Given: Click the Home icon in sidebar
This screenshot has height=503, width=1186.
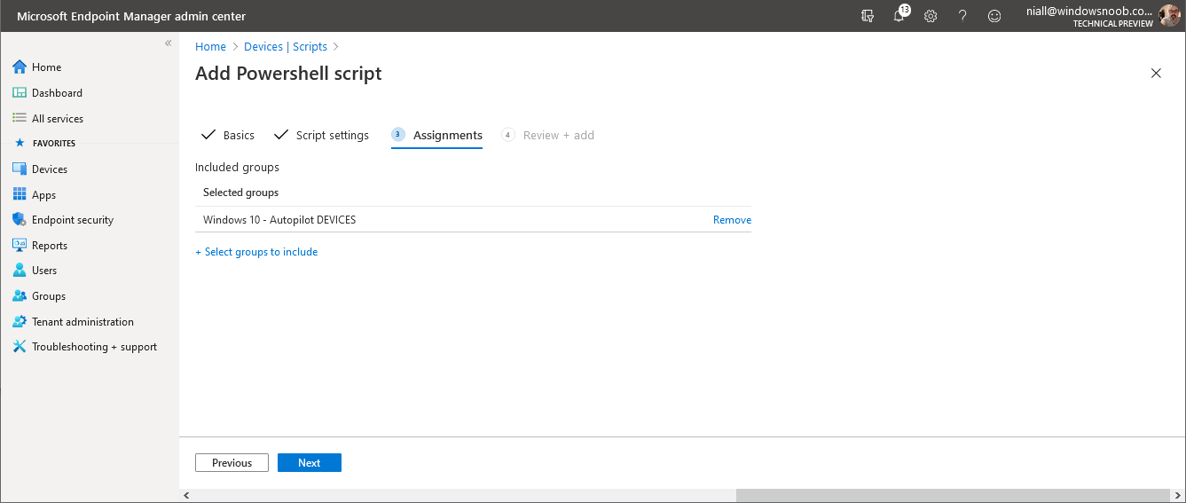Looking at the screenshot, I should [x=20, y=67].
